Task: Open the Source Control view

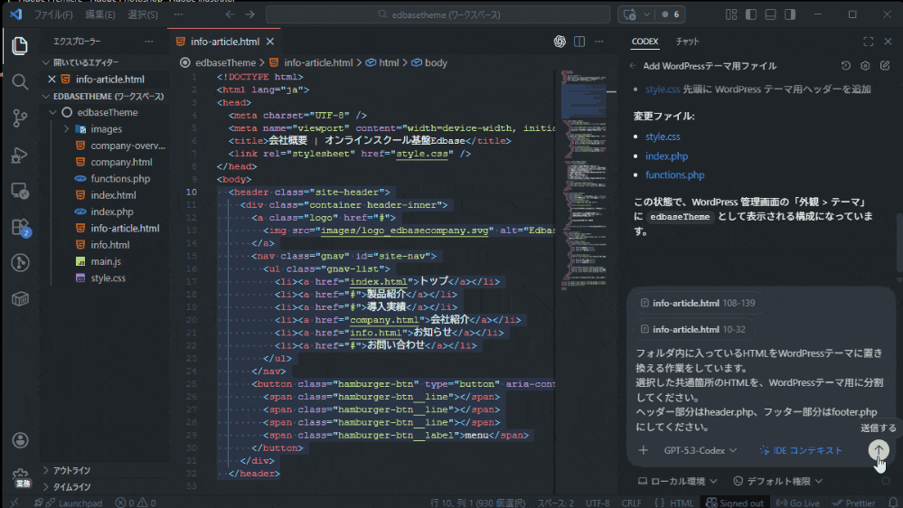Action: (x=20, y=118)
